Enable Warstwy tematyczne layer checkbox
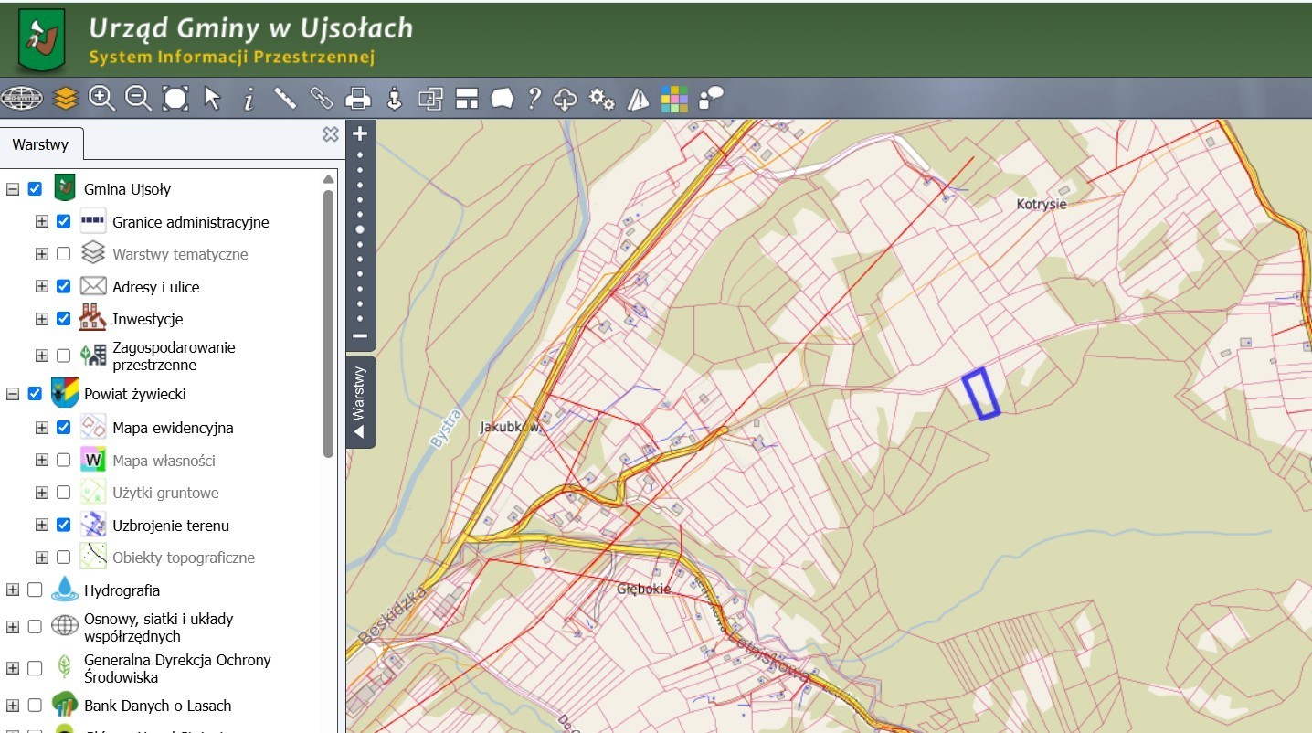The image size is (1312, 733). coord(63,254)
